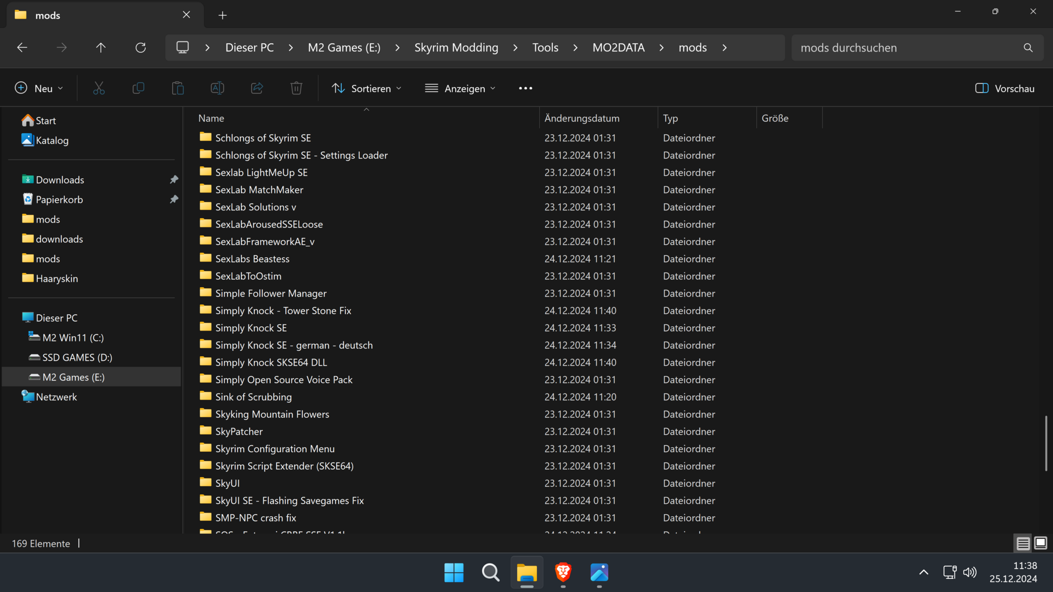
Task: Click the Share toolbar icon
Action: pyautogui.click(x=257, y=88)
